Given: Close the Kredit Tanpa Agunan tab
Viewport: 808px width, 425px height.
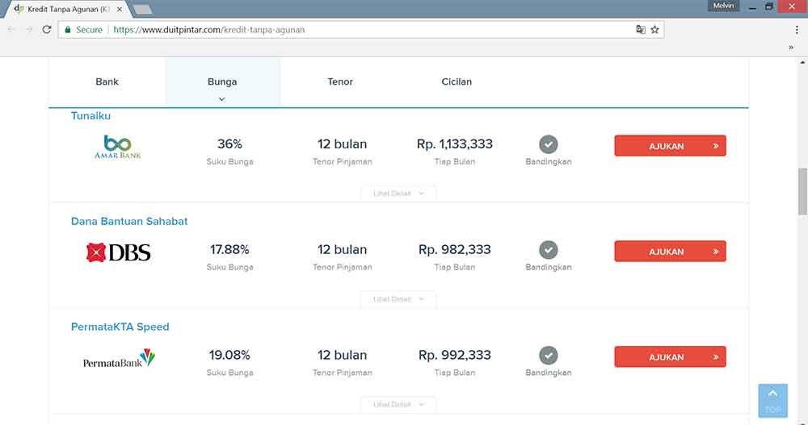Looking at the screenshot, I should tap(120, 9).
